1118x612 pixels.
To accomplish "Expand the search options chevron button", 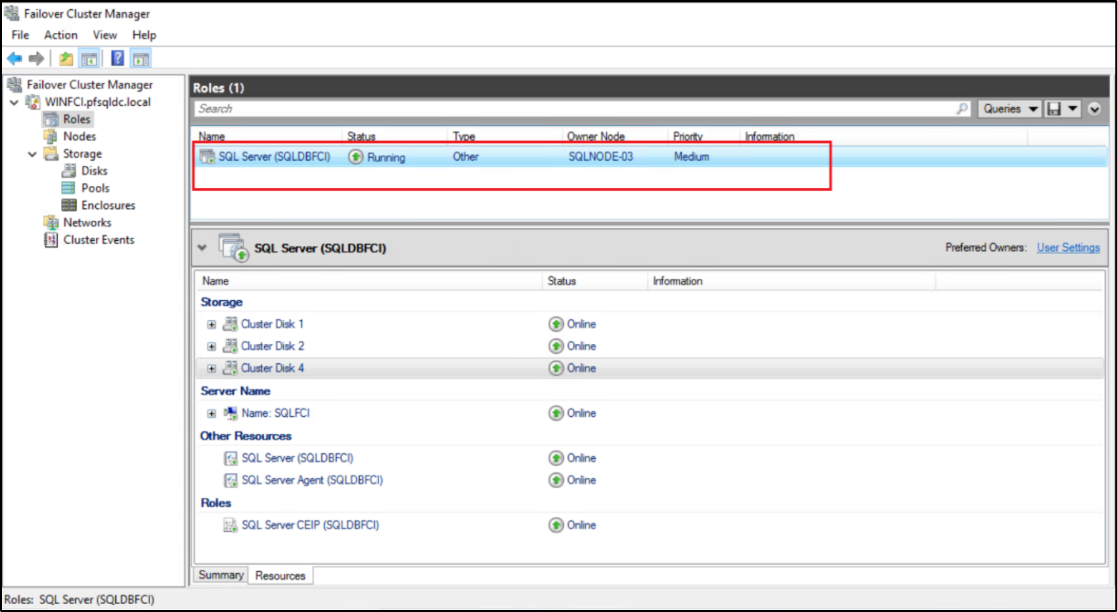I will 1095,109.
